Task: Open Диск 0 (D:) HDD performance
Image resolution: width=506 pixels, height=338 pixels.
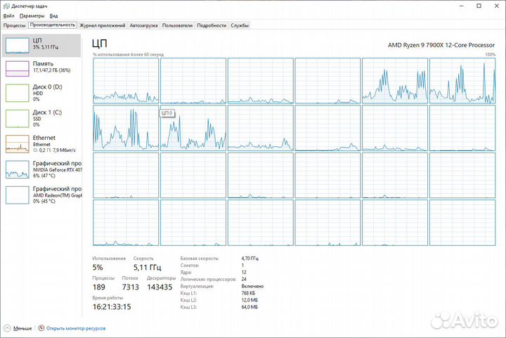Action: click(41, 93)
